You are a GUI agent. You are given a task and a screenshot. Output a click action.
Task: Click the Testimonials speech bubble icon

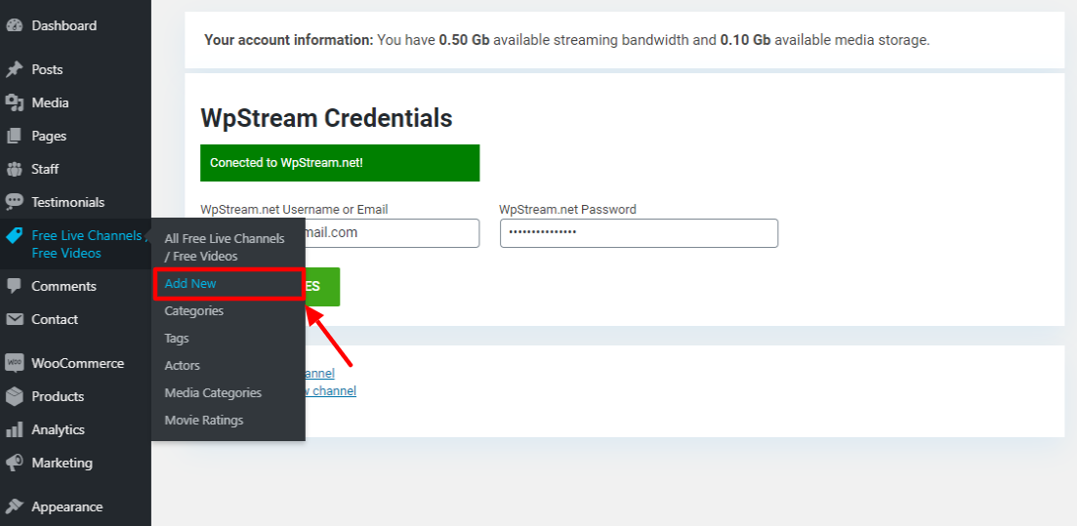pyautogui.click(x=15, y=202)
